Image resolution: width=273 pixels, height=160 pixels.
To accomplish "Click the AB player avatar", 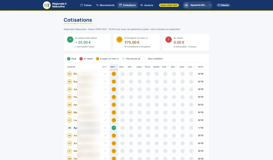I will [x=70, y=105].
